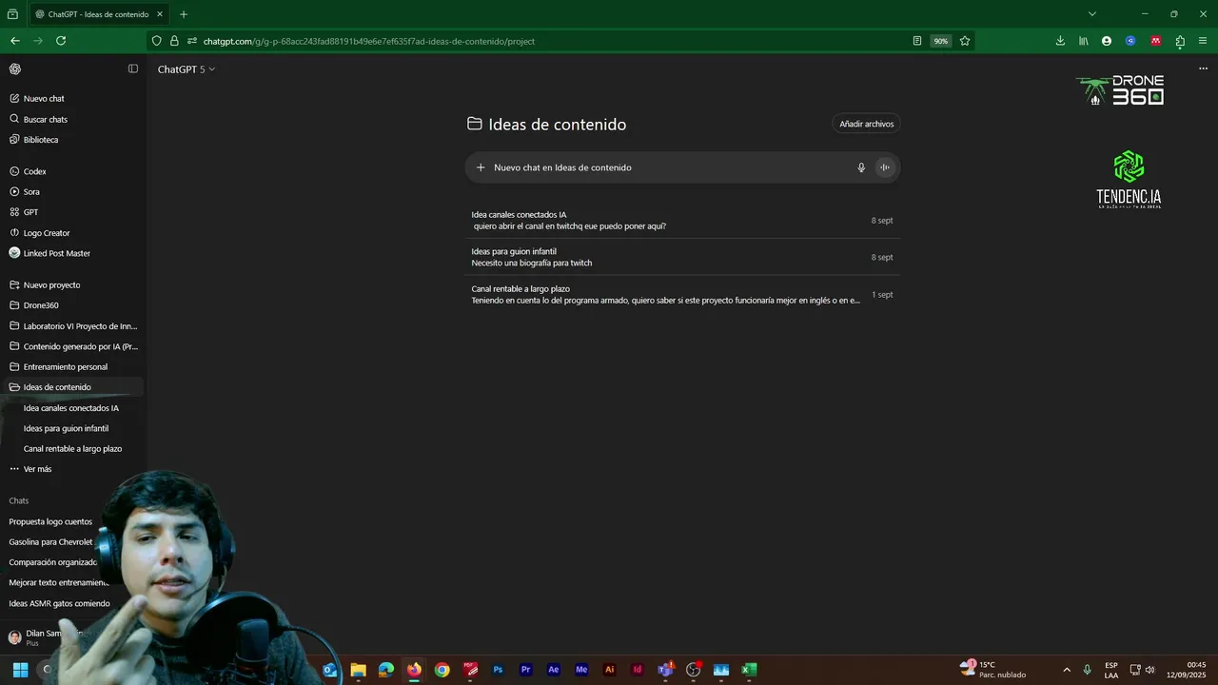
Task: Click the plus icon in new chat box
Action: [481, 167]
